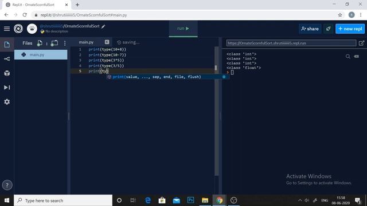Screen dimensions: 367x206
Task: Click the Repl.it swirl logo
Action: (x=18, y=29)
